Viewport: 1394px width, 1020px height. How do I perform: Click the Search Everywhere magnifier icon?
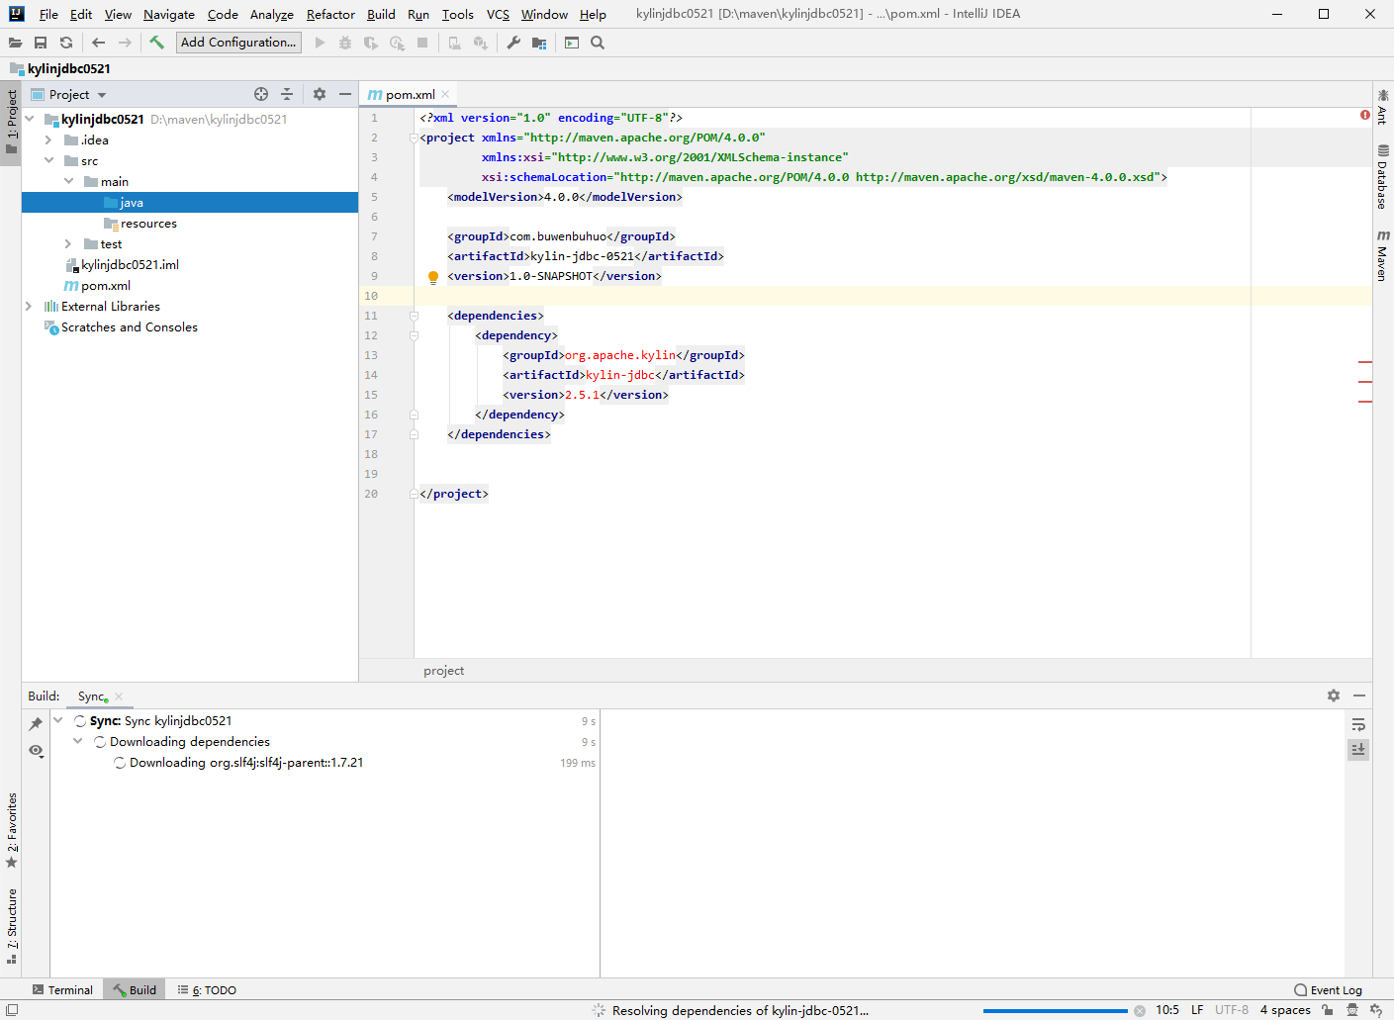tap(598, 43)
